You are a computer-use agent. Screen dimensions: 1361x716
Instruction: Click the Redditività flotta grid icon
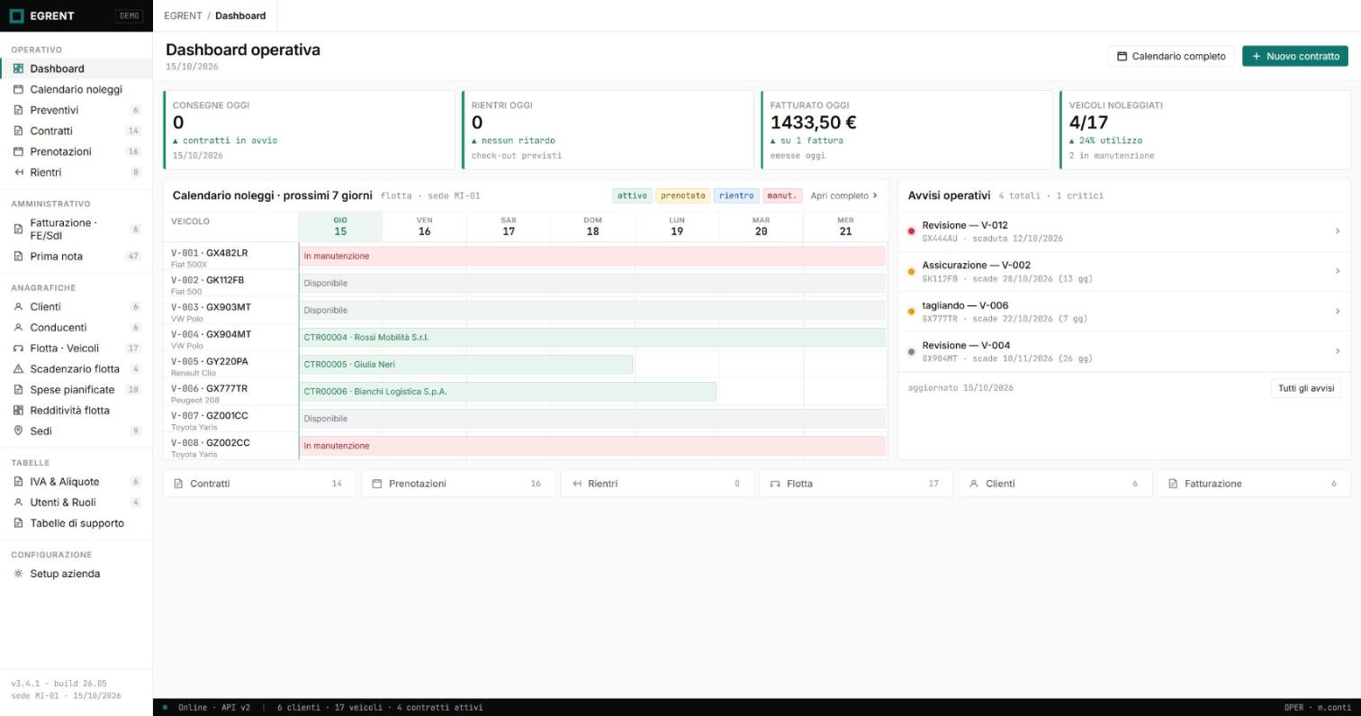click(18, 411)
